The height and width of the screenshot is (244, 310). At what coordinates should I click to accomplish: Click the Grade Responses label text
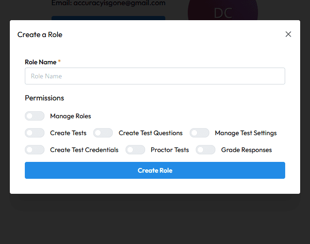tap(246, 150)
